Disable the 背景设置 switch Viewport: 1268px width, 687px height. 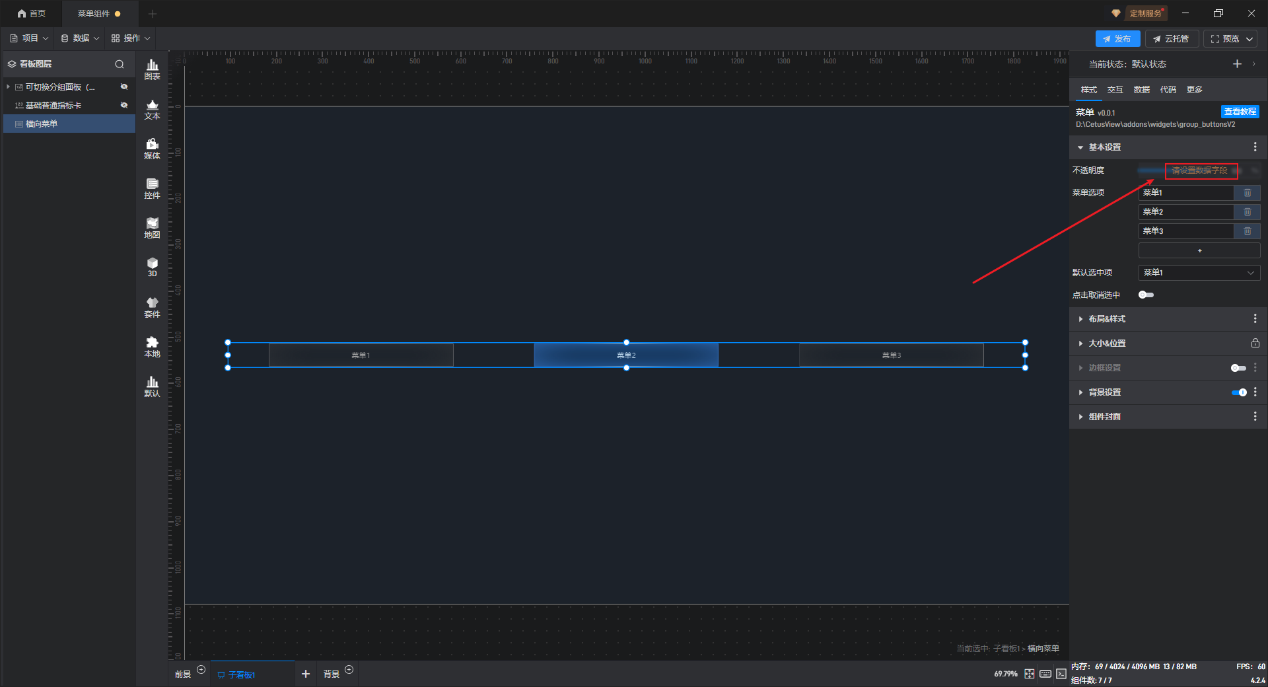click(1239, 392)
